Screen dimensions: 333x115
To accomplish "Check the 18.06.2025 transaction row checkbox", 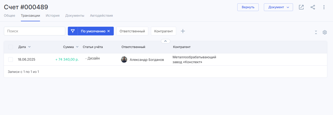I will coord(11,60).
